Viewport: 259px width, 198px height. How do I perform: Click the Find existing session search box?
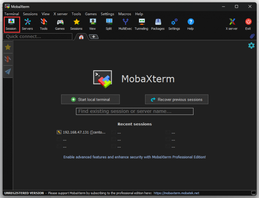(134, 111)
